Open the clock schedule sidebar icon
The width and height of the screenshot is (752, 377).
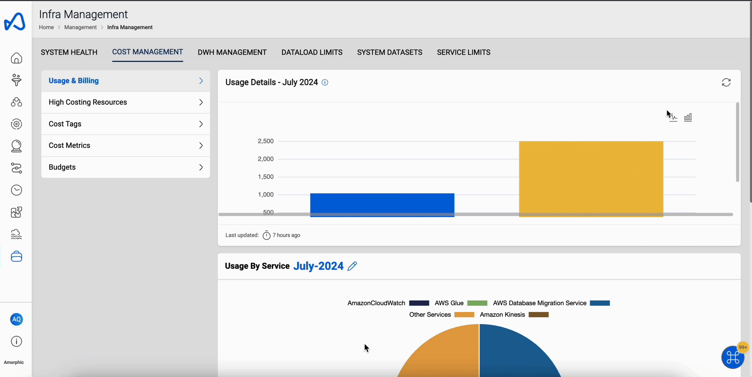point(16,190)
